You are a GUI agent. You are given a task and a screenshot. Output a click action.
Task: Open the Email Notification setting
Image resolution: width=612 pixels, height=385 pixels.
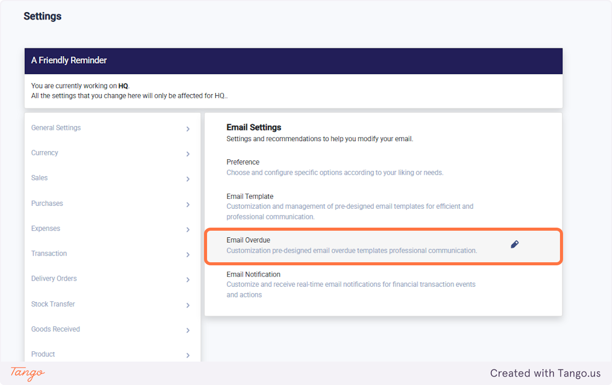point(253,274)
